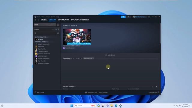Open the Steam menu
This screenshot has height=108, width=192.
(38, 17)
